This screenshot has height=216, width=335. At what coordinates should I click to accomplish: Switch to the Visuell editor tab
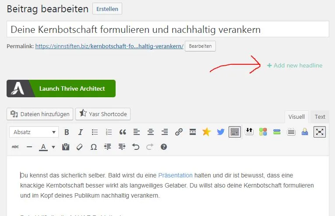[296, 117]
